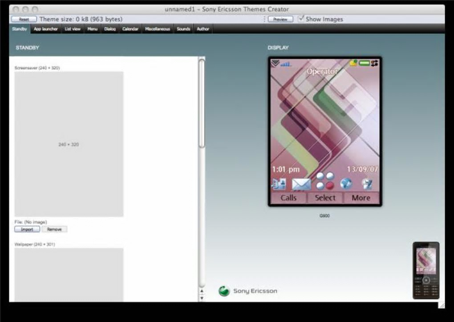Viewport: 454px width, 322px height.
Task: Click the Theme size text
Action: [81, 19]
